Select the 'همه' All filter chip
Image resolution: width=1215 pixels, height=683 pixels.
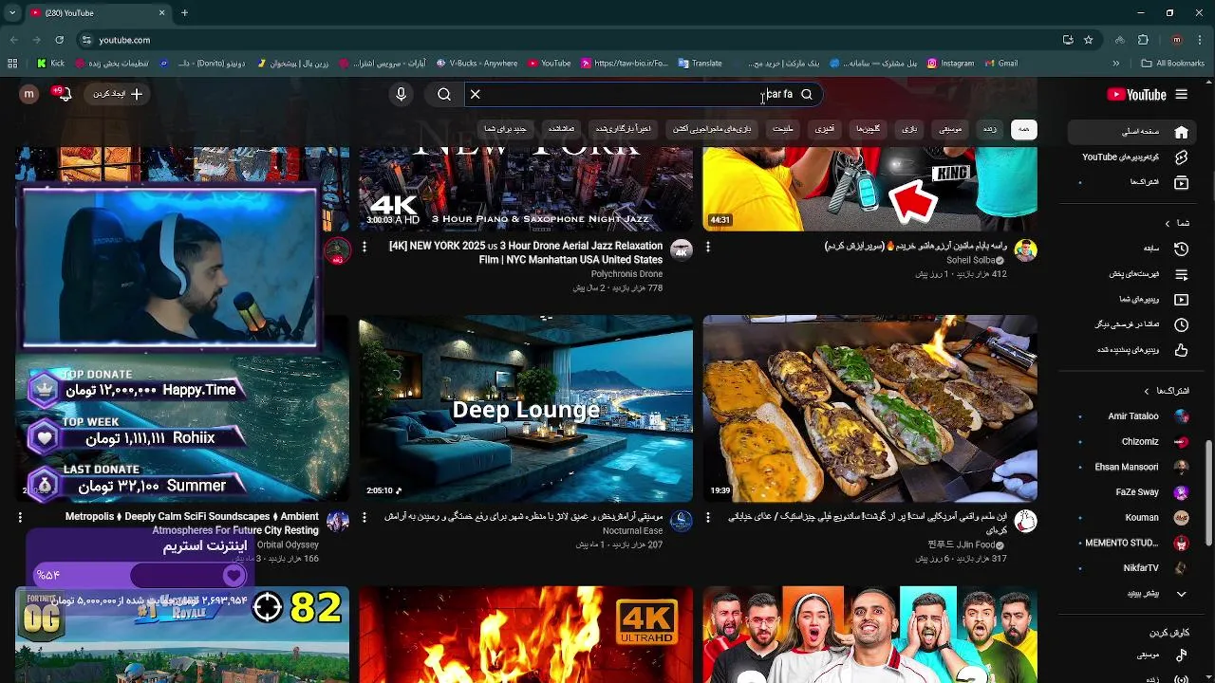click(1023, 129)
